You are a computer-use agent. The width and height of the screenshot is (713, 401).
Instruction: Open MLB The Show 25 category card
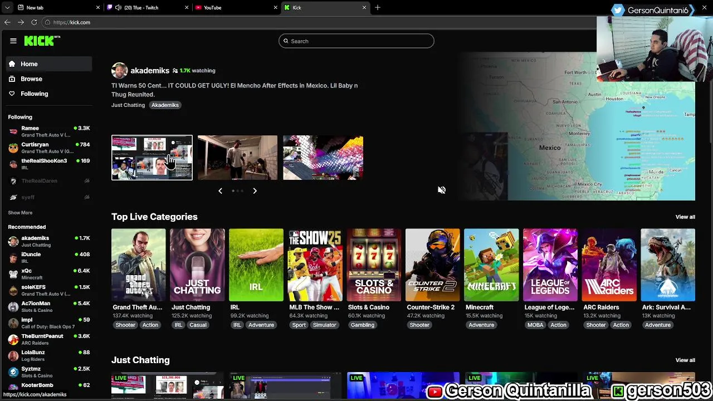coord(315,265)
